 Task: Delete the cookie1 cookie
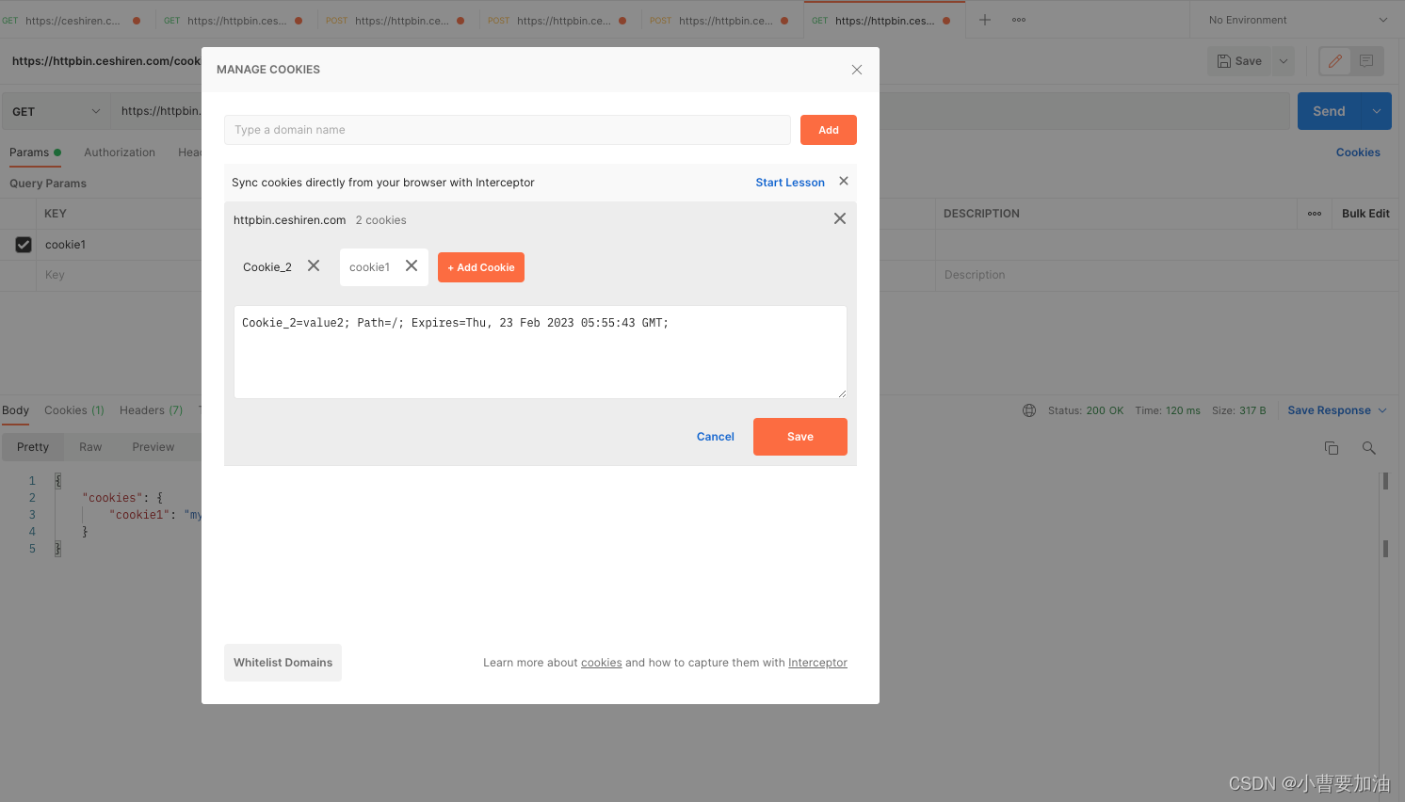(412, 266)
